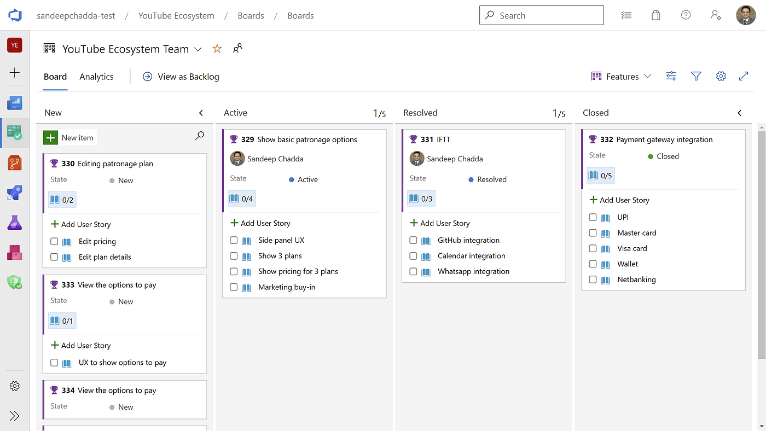
Task: Open Test Plans flask icon in sidebar
Action: pyautogui.click(x=15, y=223)
